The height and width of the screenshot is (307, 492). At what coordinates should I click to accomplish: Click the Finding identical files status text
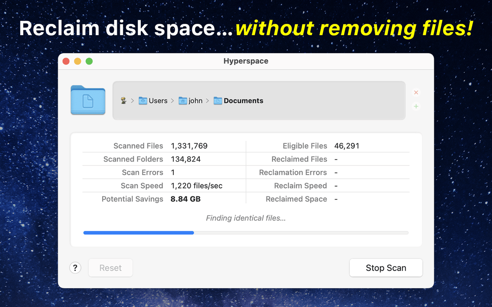click(246, 218)
